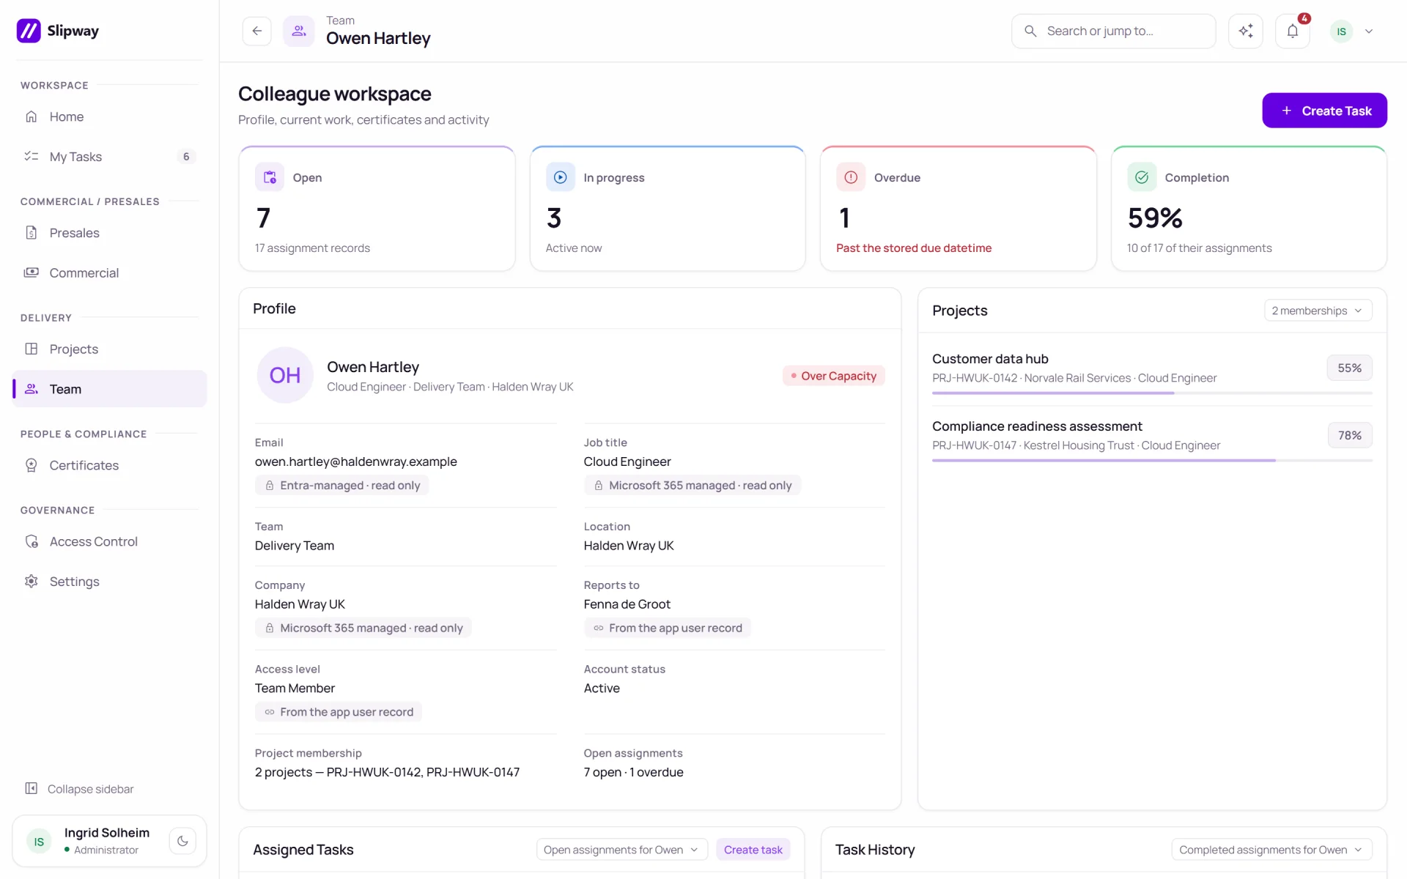Open Access Control page

(x=109, y=541)
